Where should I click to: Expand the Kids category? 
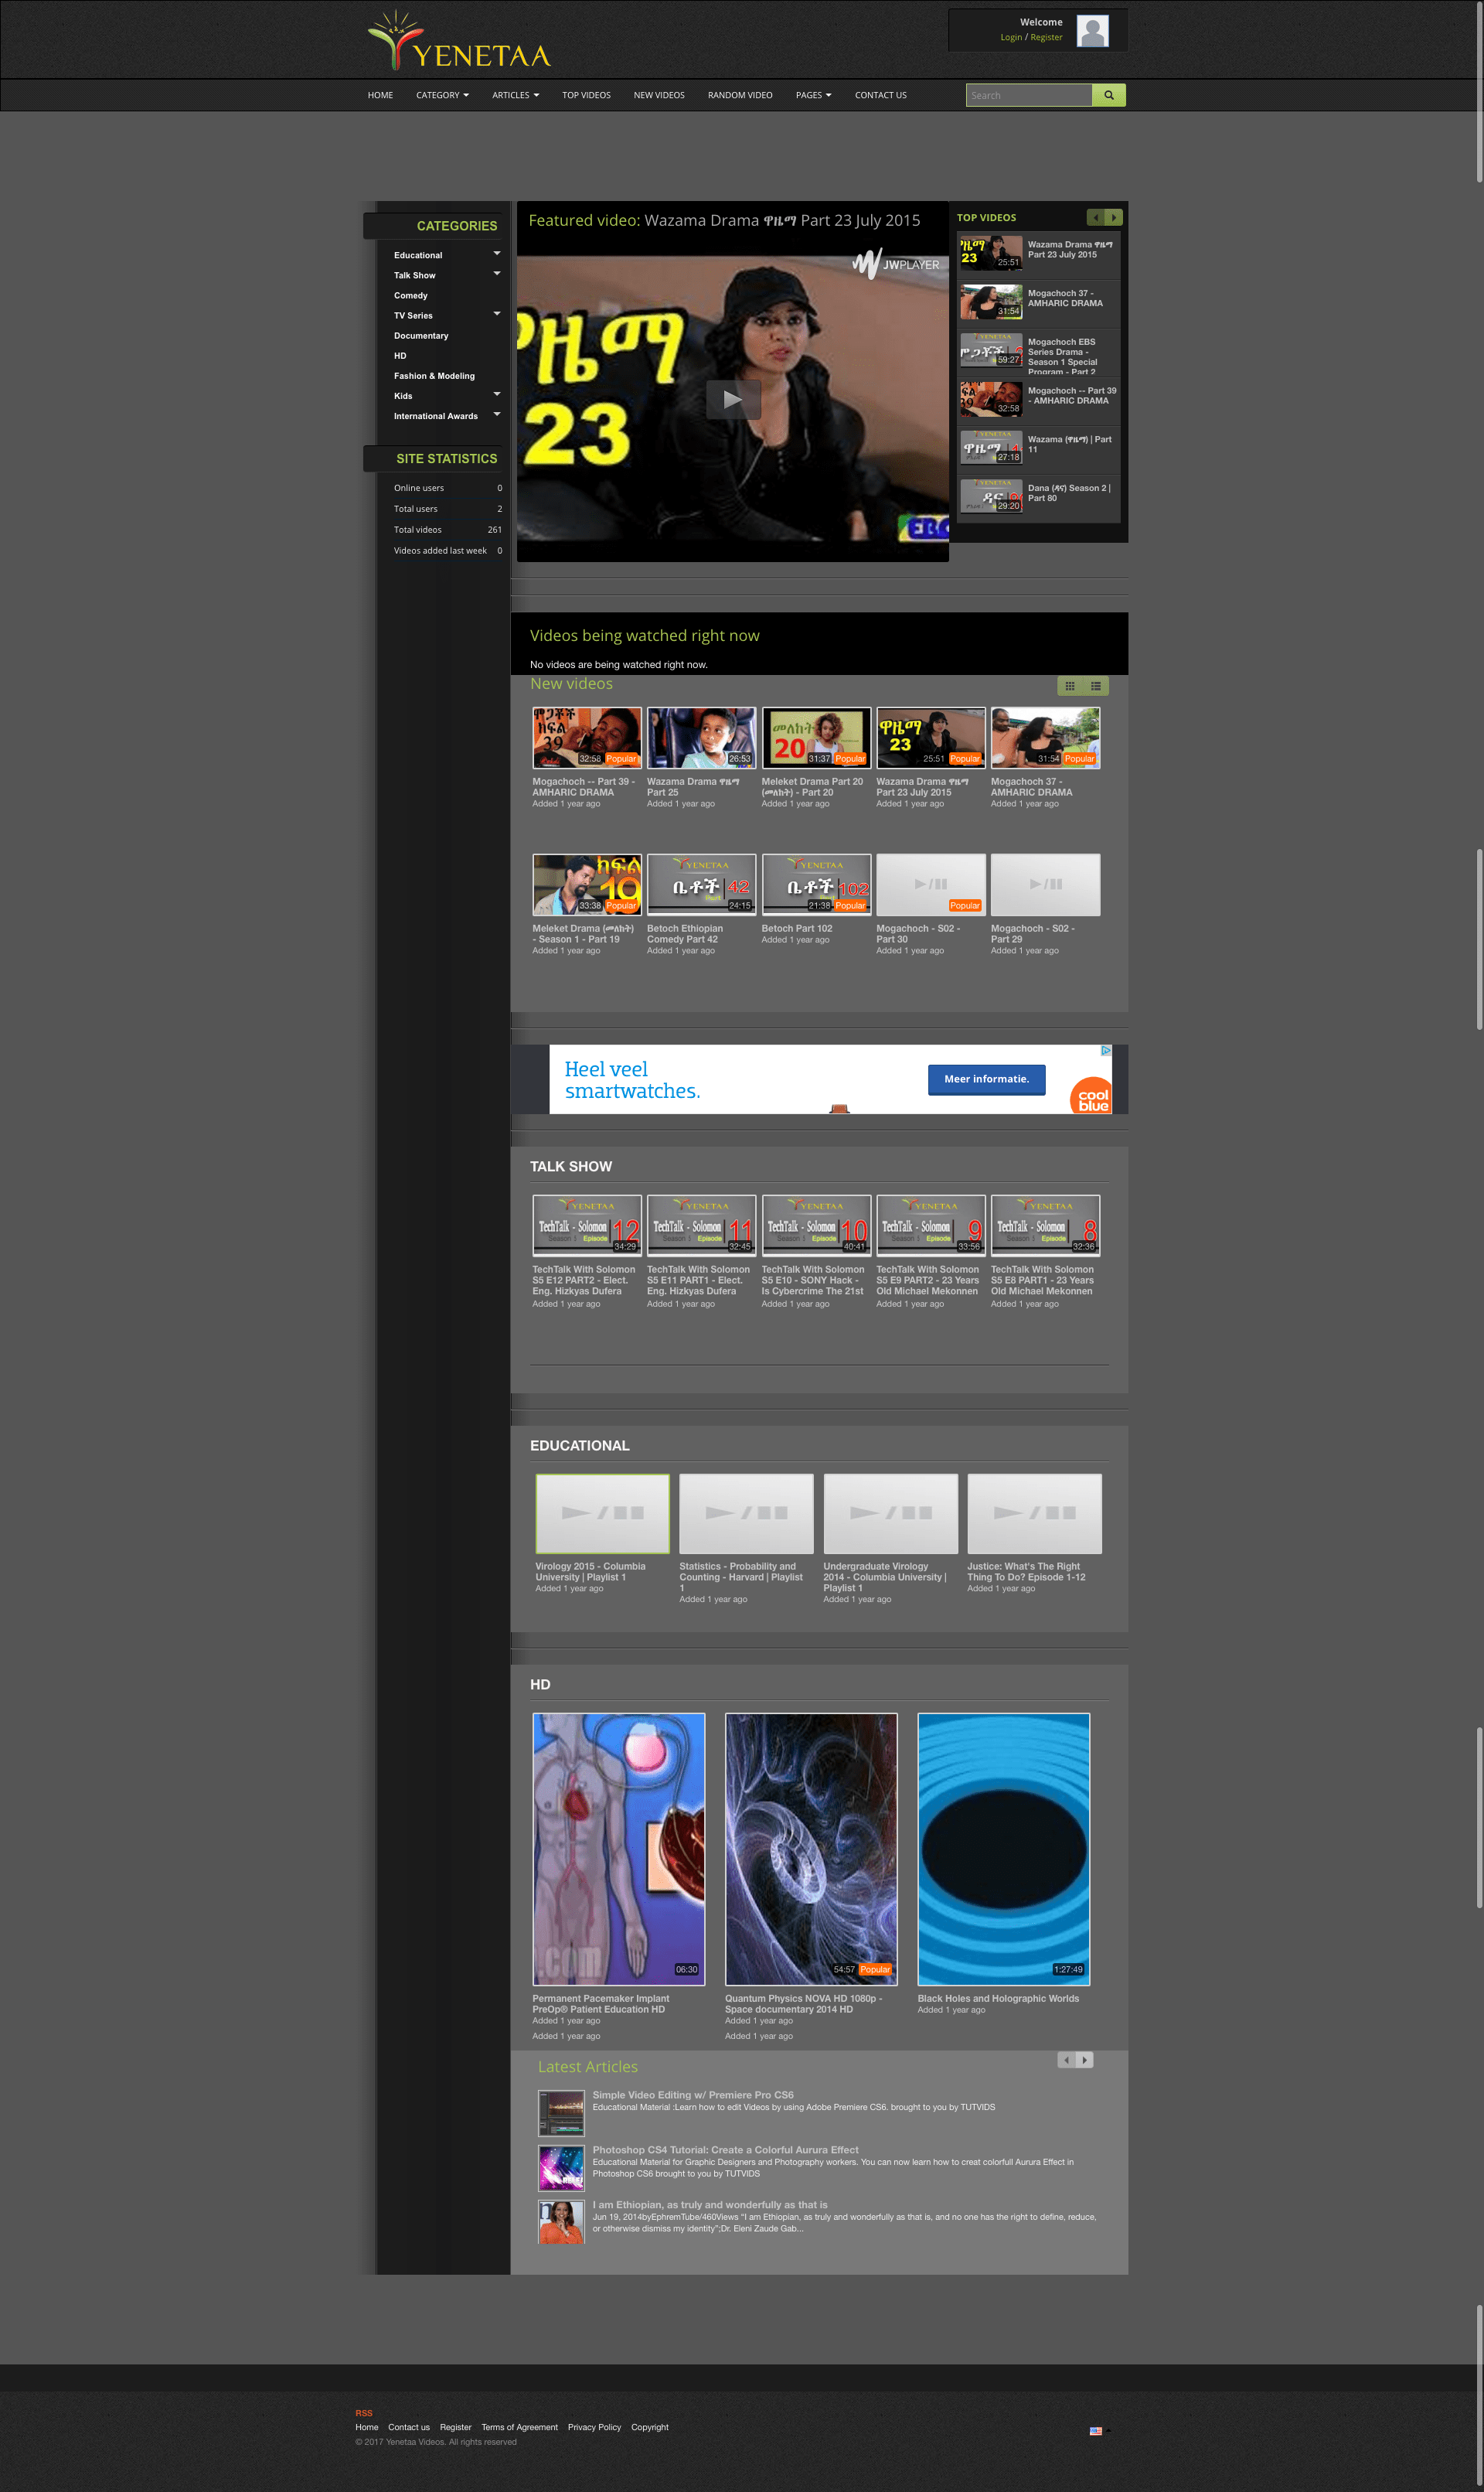[497, 395]
